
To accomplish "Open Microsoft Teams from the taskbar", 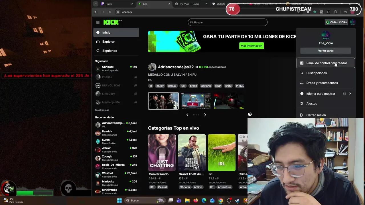I will [179, 200].
